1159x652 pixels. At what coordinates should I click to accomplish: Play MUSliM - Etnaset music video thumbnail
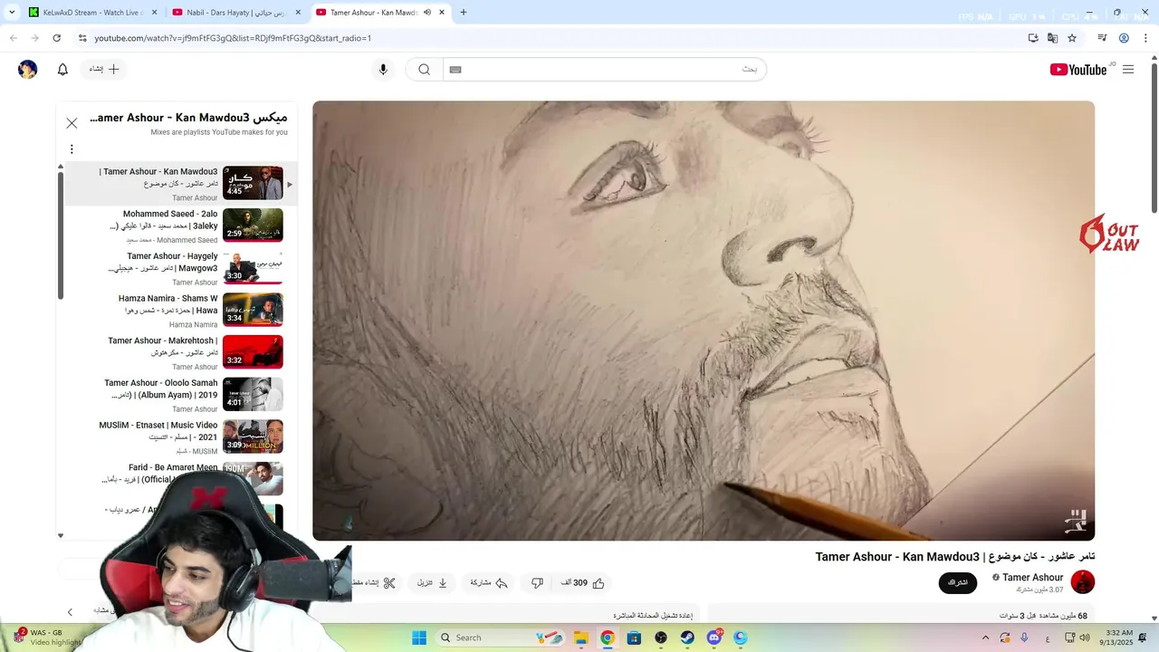click(x=253, y=436)
